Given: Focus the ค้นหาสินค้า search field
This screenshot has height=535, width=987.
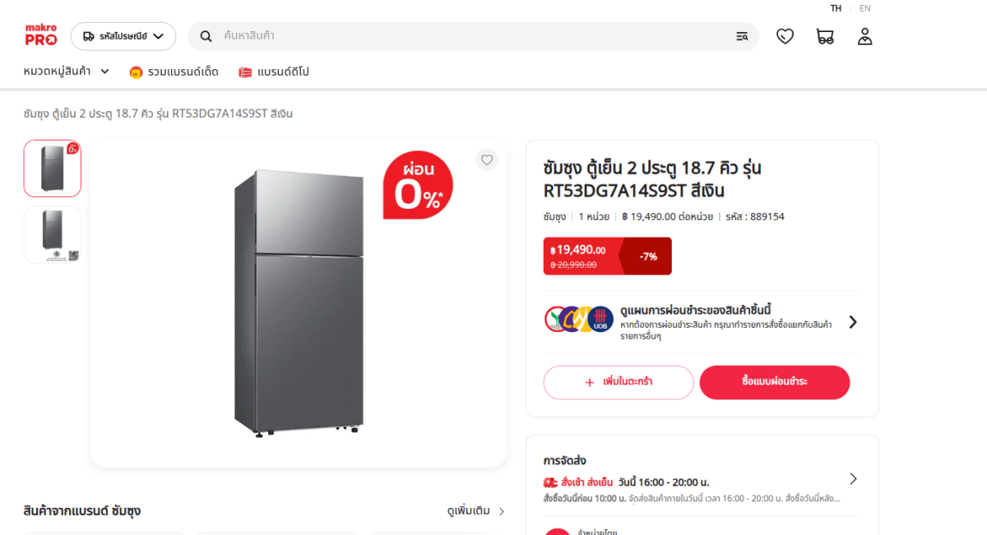Looking at the screenshot, I should click(x=473, y=36).
